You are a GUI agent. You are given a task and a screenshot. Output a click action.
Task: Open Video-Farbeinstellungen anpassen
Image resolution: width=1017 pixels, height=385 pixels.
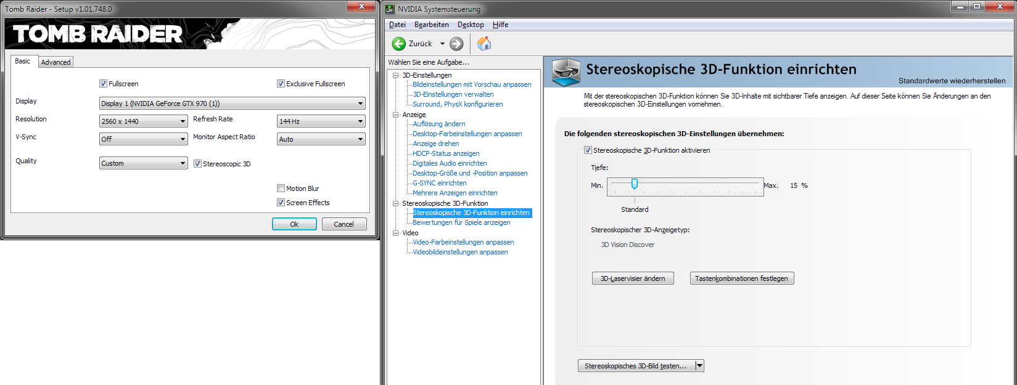pyautogui.click(x=463, y=242)
